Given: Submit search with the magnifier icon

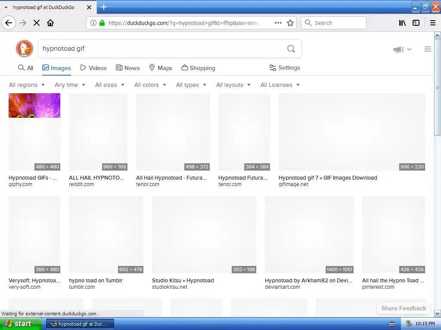Looking at the screenshot, I should click(x=291, y=49).
